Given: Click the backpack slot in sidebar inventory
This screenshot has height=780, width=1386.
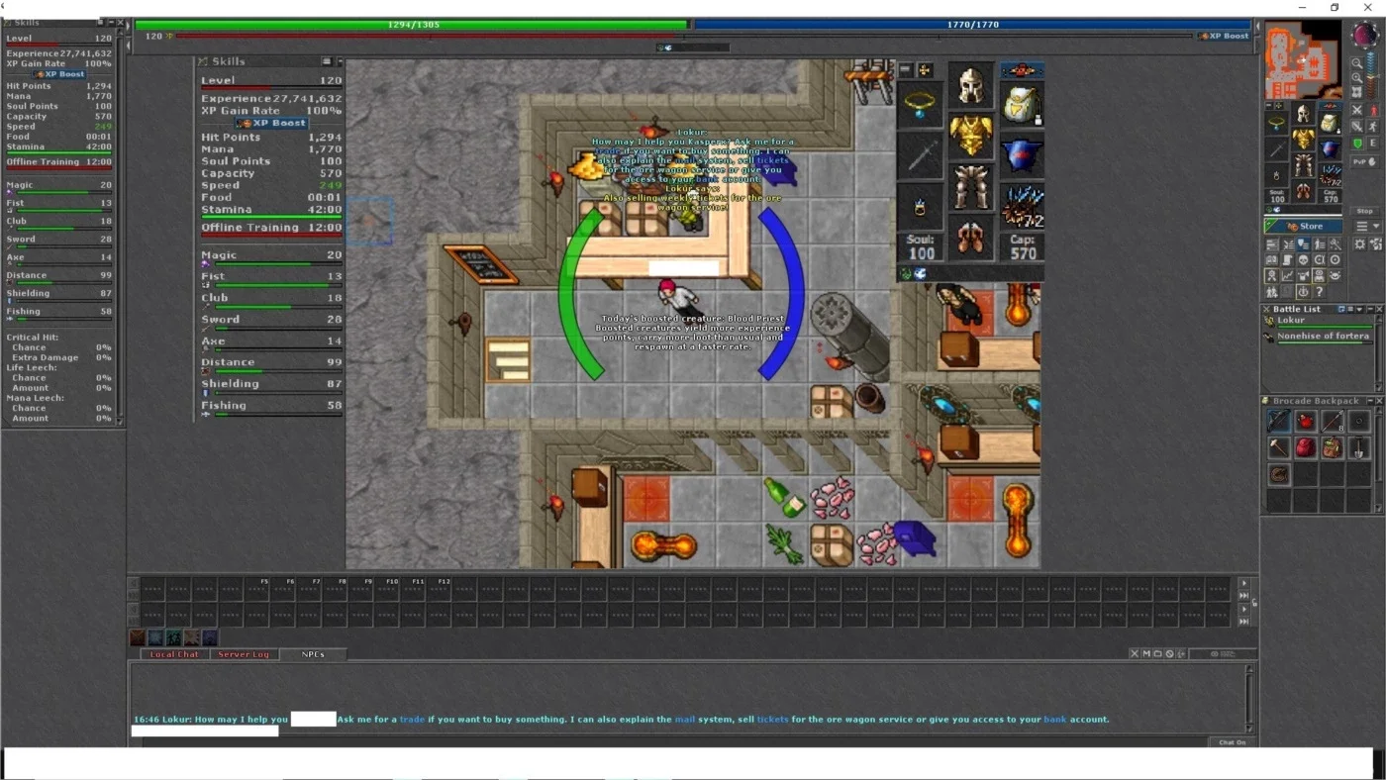Looking at the screenshot, I should [x=1330, y=123].
